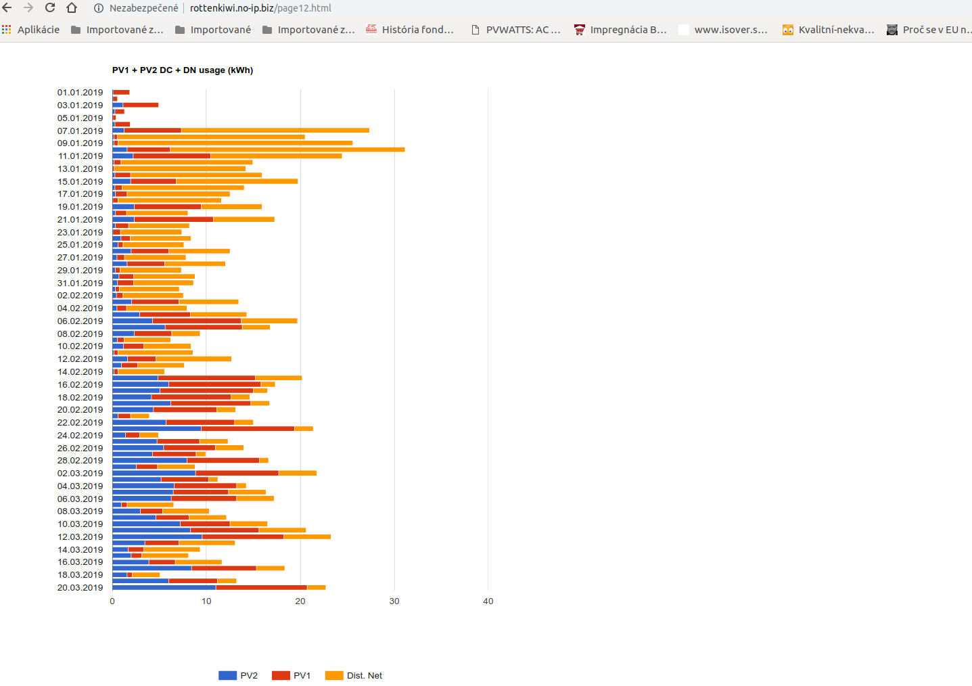Reload the current page
This screenshot has width=972, height=686.
[50, 8]
